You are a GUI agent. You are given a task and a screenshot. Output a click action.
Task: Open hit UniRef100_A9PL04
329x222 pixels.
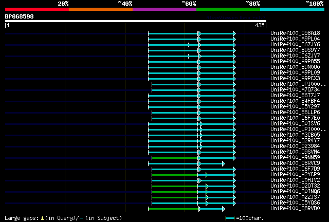coord(295,39)
